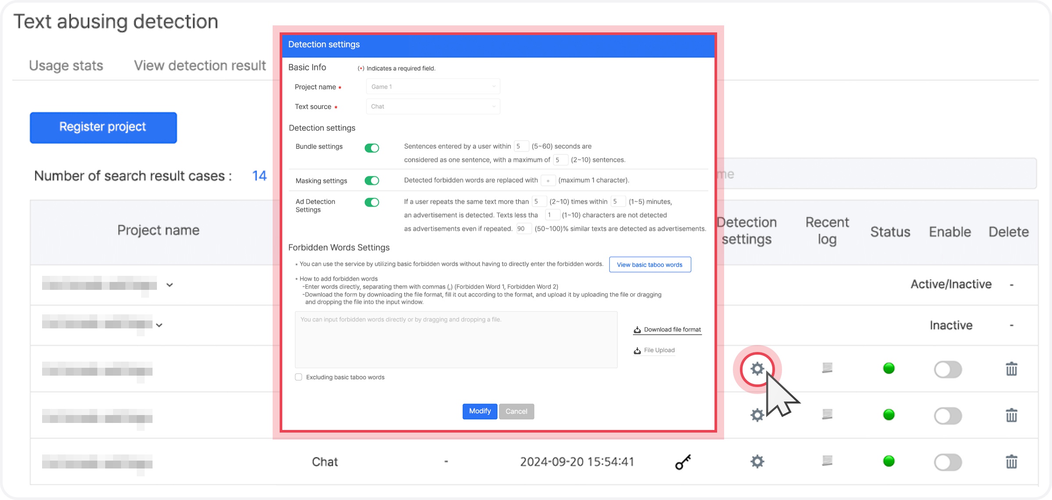
Task: Toggle Bundle settings switch off
Action: pyautogui.click(x=372, y=148)
